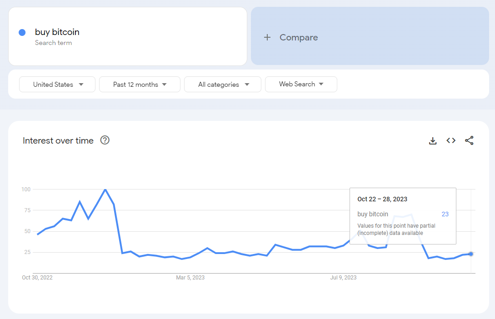Click the Mar 5, 2023 axis label
This screenshot has height=319, width=495.
tap(190, 277)
